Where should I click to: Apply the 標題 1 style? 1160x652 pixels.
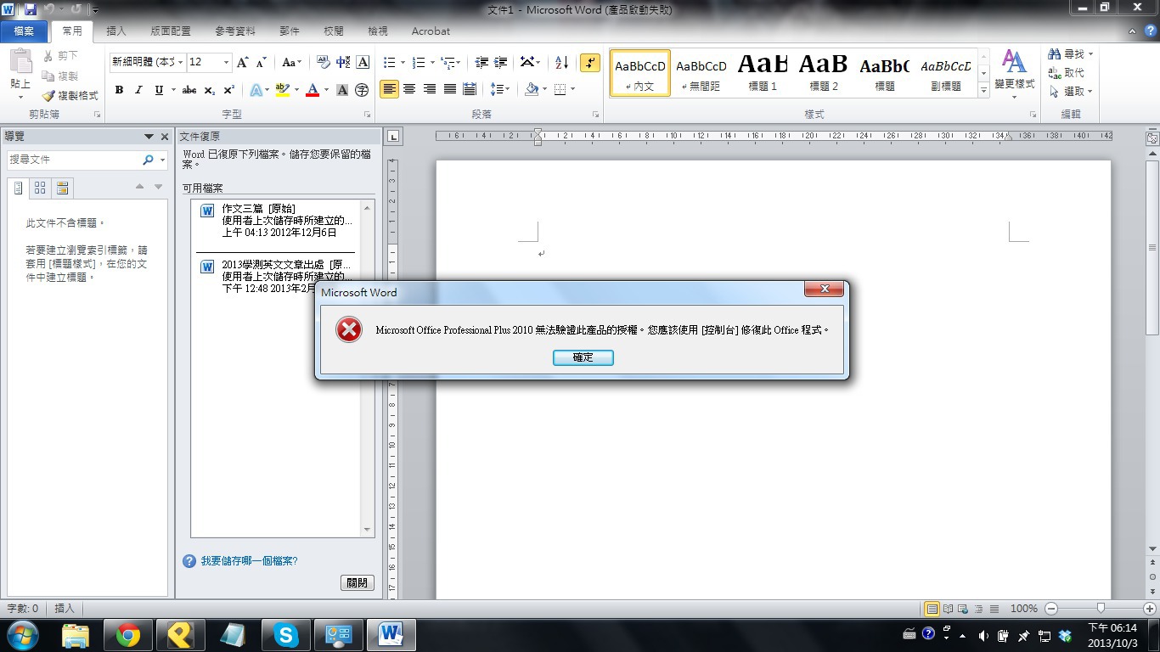[x=763, y=73]
